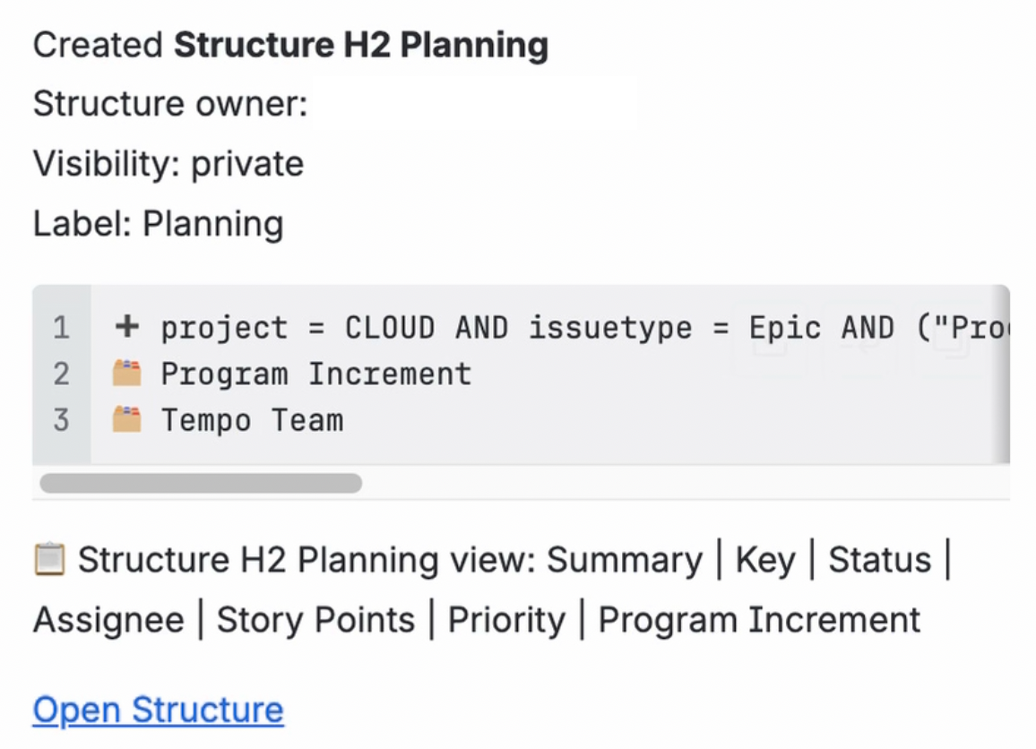This screenshot has height=749, width=1036.
Task: Click the horizontal scrollbar under the code block
Action: click(x=201, y=483)
